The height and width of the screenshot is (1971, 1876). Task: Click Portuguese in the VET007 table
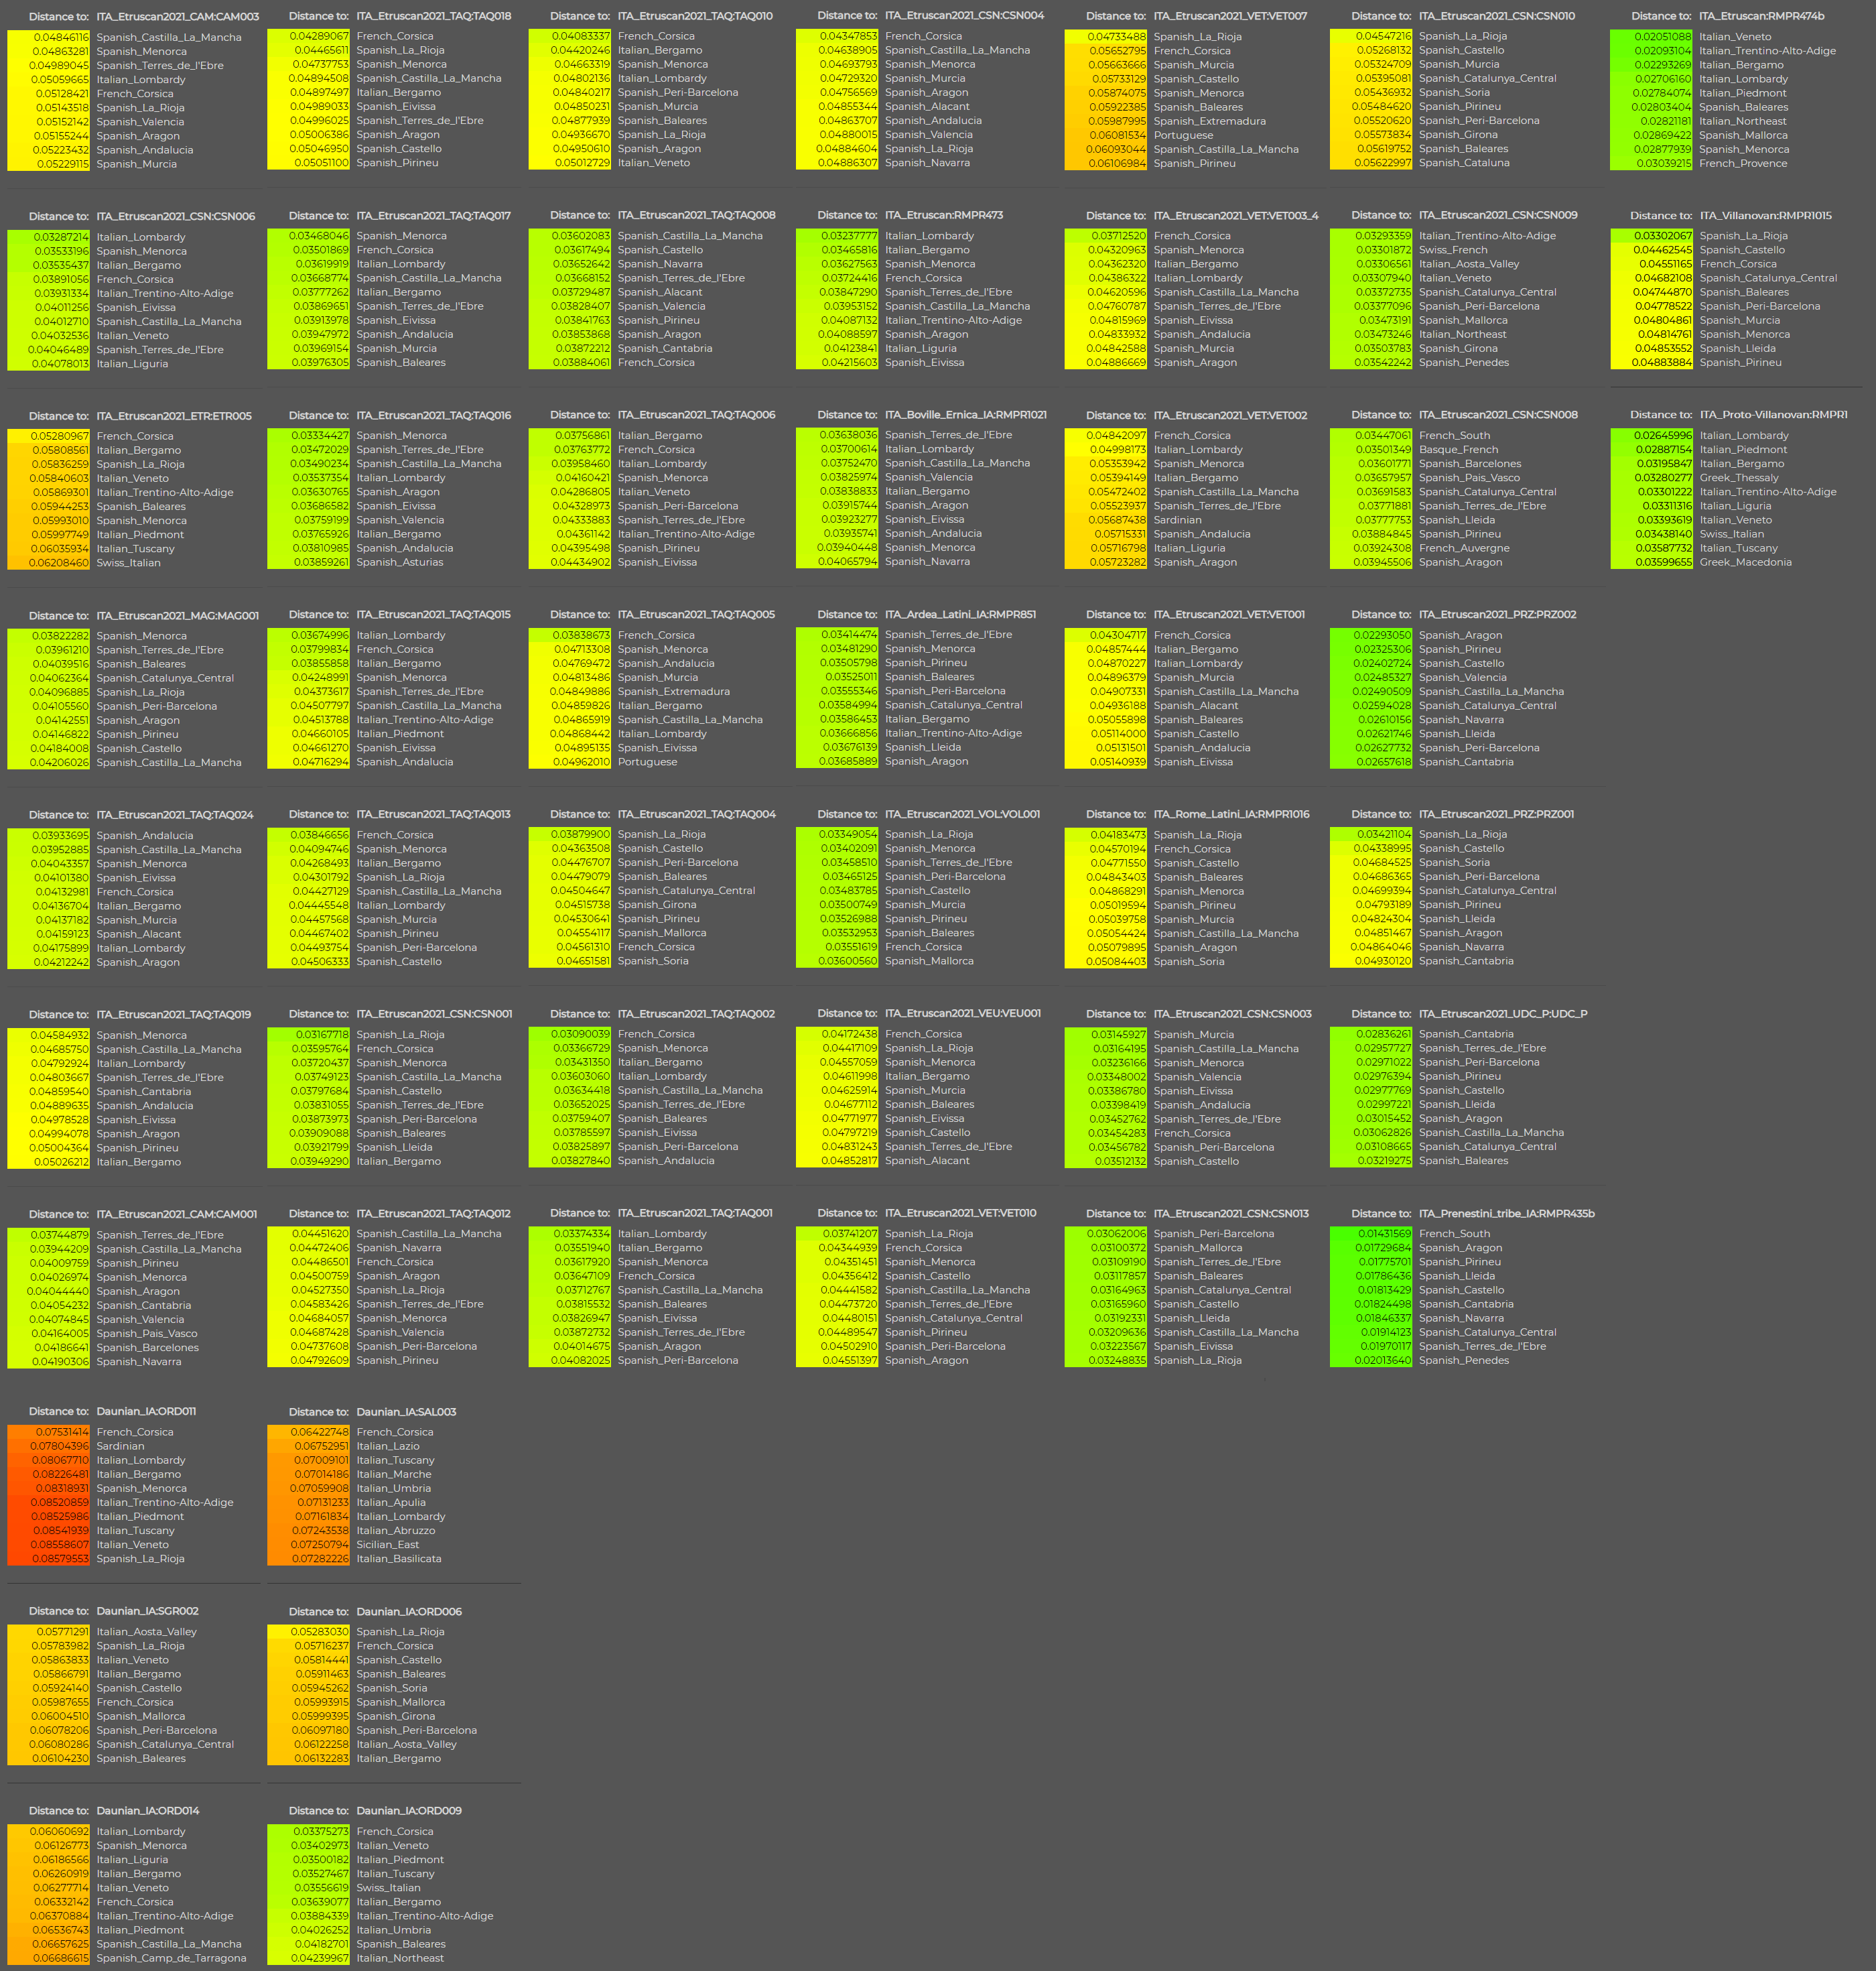point(1183,135)
